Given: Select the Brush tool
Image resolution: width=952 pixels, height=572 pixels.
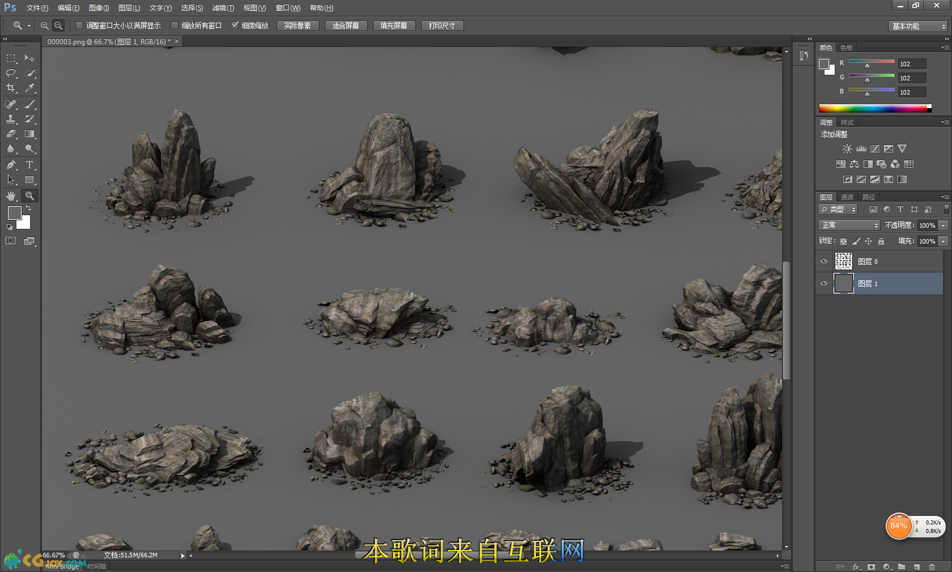Looking at the screenshot, I should (x=29, y=104).
